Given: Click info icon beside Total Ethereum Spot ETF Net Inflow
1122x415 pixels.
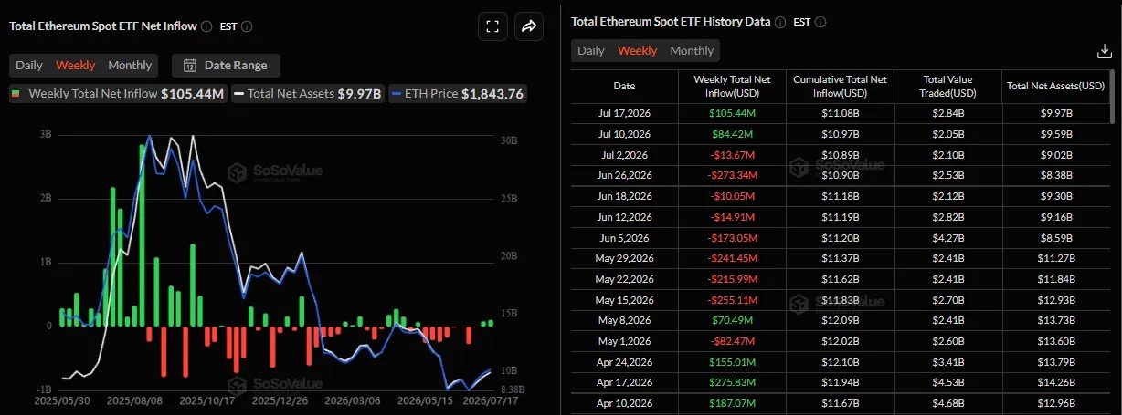Looking at the screenshot, I should tap(206, 26).
